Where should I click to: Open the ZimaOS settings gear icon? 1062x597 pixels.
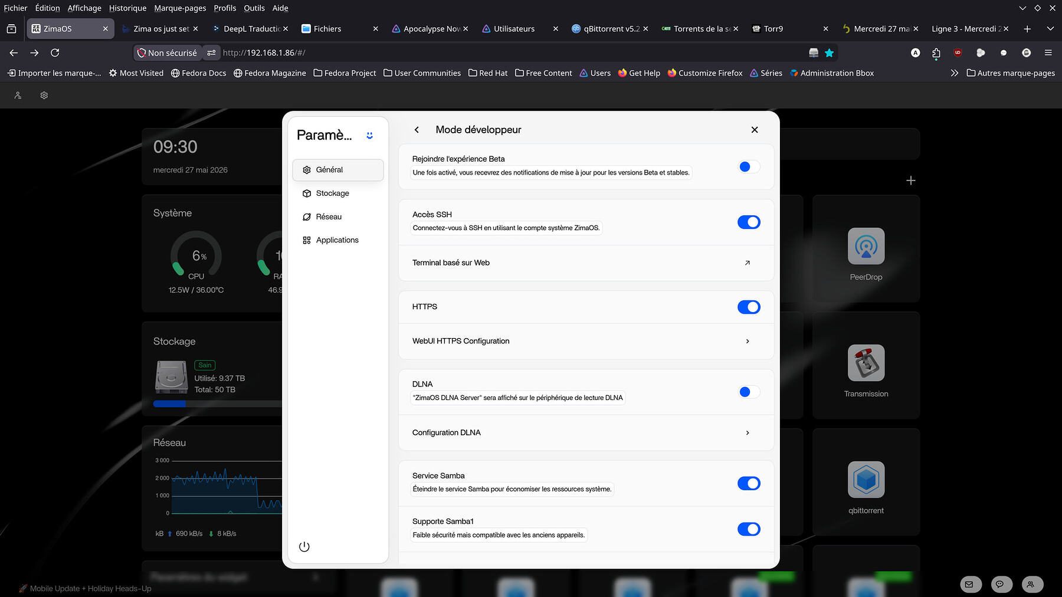tap(44, 95)
